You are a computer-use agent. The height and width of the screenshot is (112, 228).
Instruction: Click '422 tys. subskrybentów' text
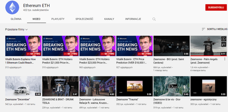coord(36,10)
